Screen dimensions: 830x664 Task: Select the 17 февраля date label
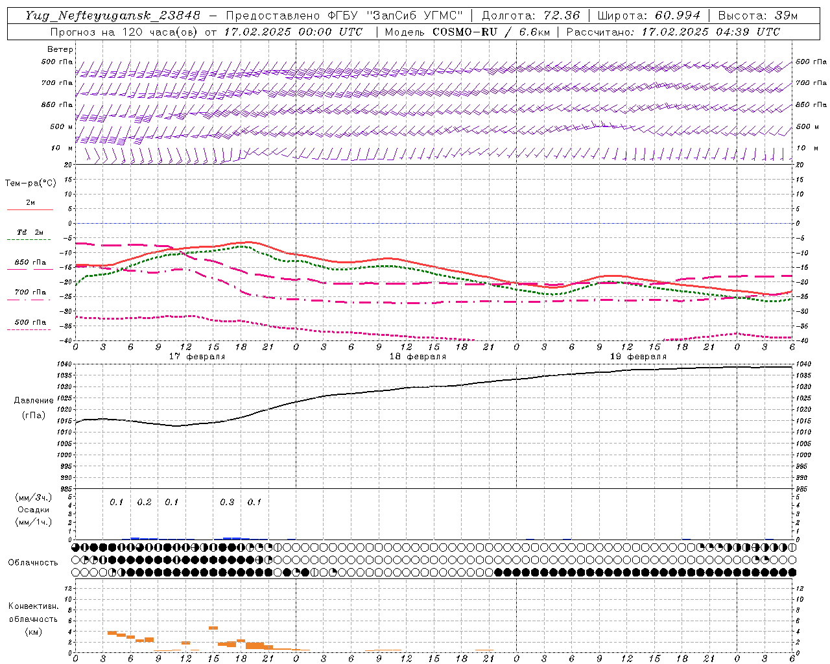[197, 357]
